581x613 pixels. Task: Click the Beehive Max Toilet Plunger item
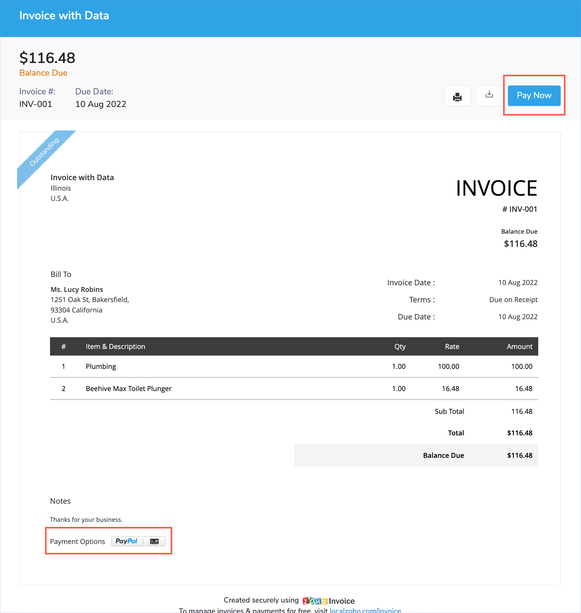point(129,389)
